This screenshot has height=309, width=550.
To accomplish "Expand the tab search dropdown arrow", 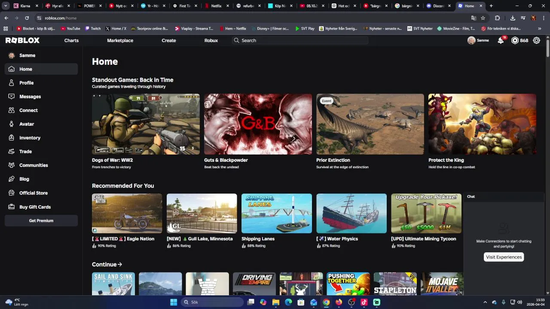I will pyautogui.click(x=6, y=6).
